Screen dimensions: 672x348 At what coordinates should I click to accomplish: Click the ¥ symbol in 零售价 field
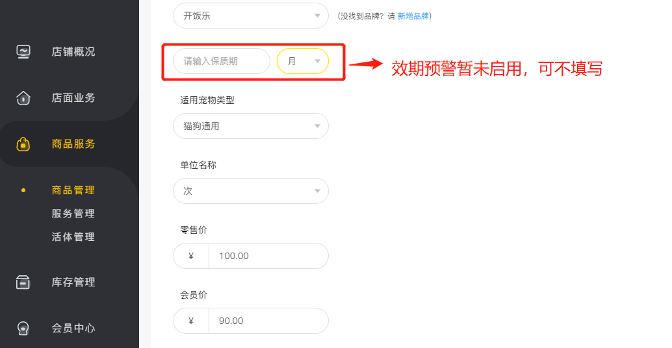(x=191, y=256)
